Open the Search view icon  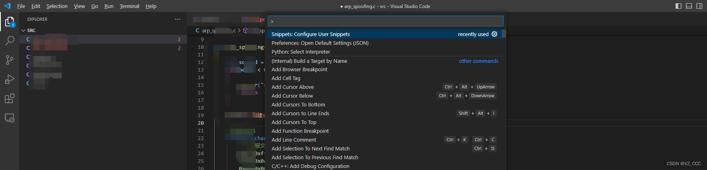tap(9, 41)
